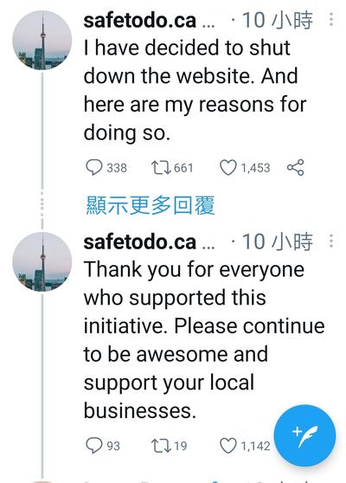Viewport: 346px width, 483px height.
Task: Open the 'I have decided to shut down' tweet
Action: [195, 90]
